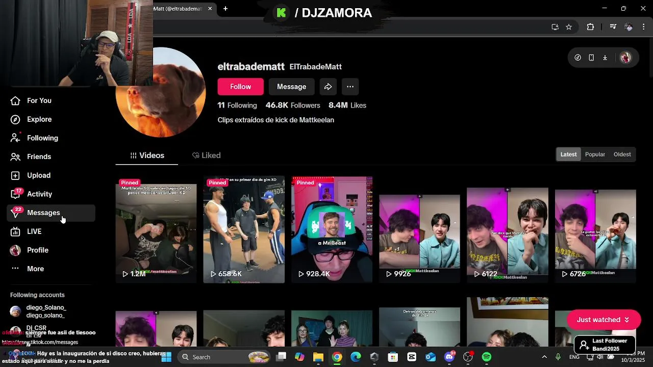Open Discord from the taskbar
This screenshot has width=653, height=367.
tap(449, 357)
